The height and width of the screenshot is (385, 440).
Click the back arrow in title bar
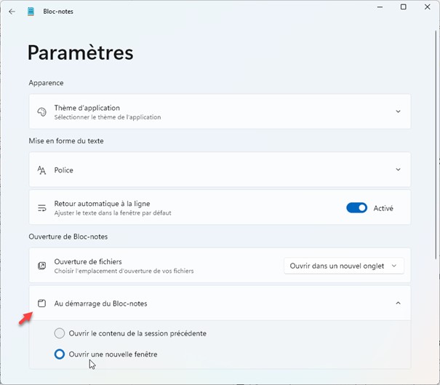click(x=12, y=12)
